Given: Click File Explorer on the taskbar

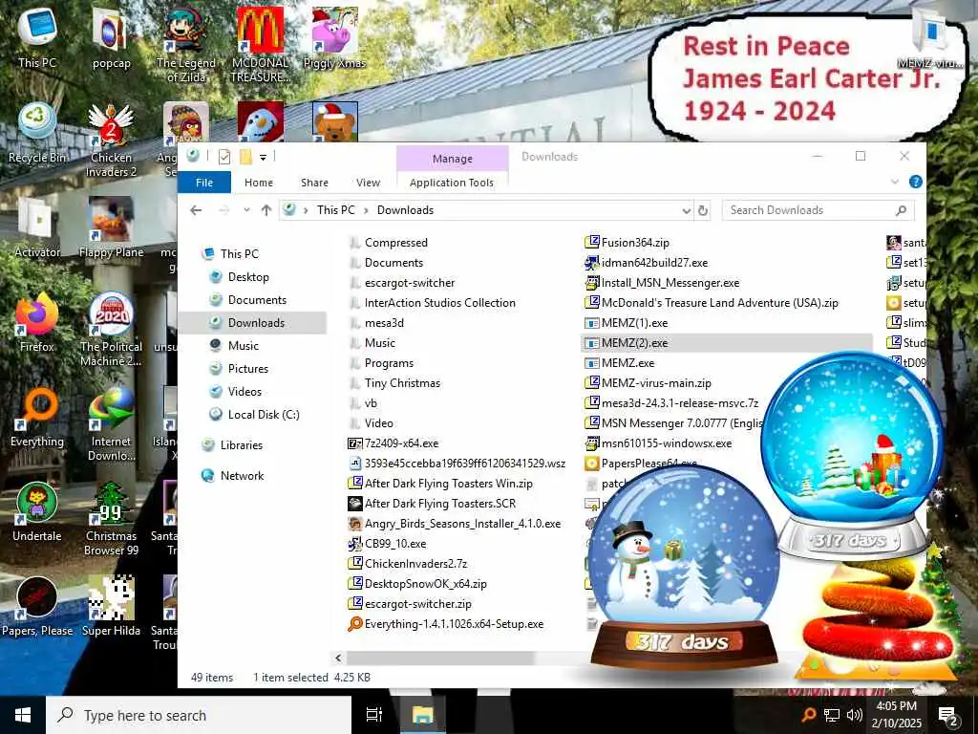Looking at the screenshot, I should tap(422, 715).
